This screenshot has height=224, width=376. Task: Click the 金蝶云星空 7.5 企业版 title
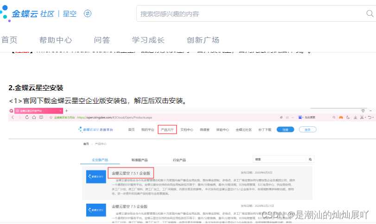(130, 206)
